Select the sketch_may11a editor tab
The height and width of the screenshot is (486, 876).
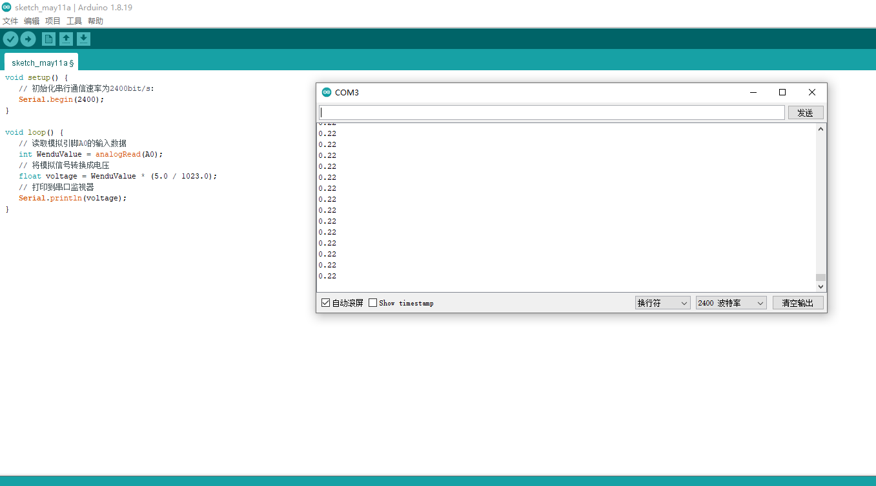pyautogui.click(x=41, y=63)
